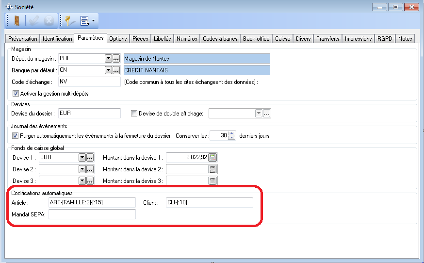
Task: Click the ellipsis button beside Devise 1
Action: tap(90, 157)
